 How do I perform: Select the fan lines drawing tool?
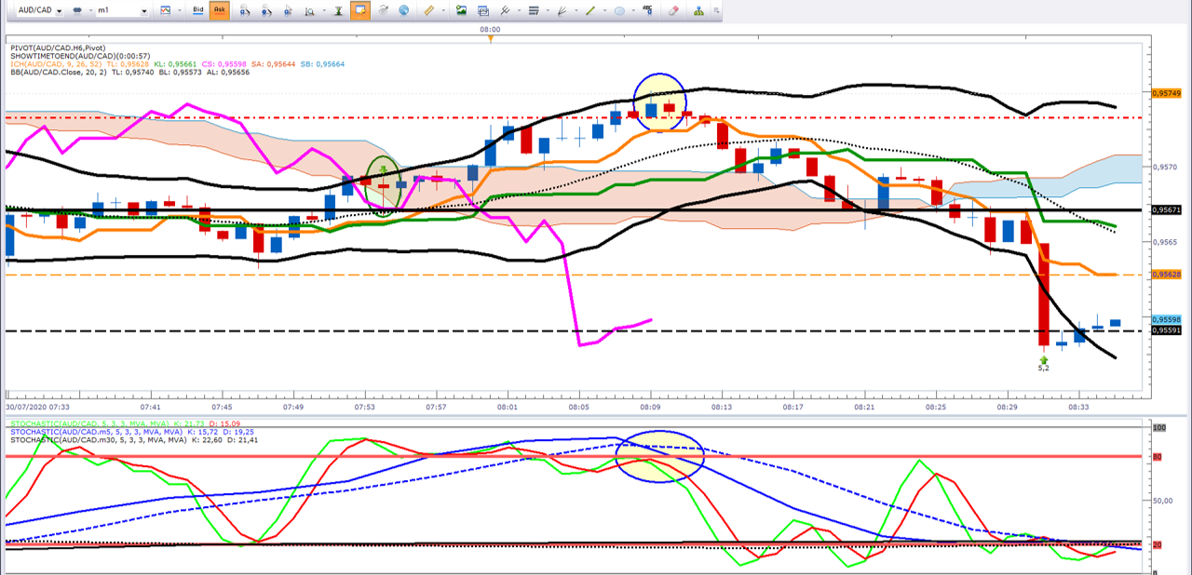point(562,10)
